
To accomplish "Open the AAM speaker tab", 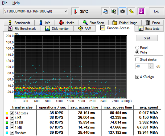I will point(85,28).
